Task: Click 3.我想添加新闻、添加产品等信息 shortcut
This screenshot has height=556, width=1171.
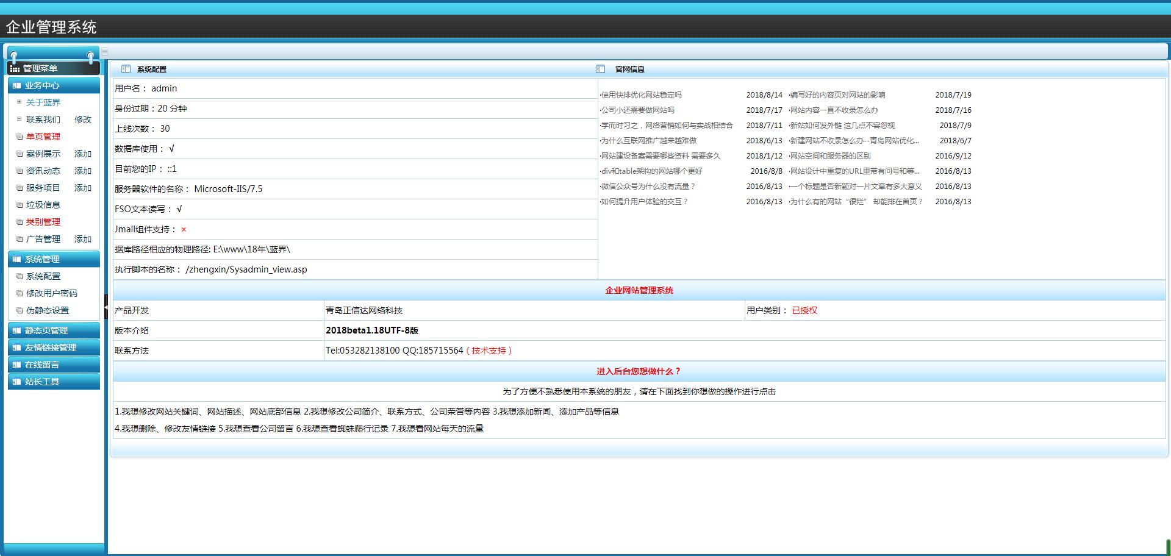Action: tap(556, 412)
